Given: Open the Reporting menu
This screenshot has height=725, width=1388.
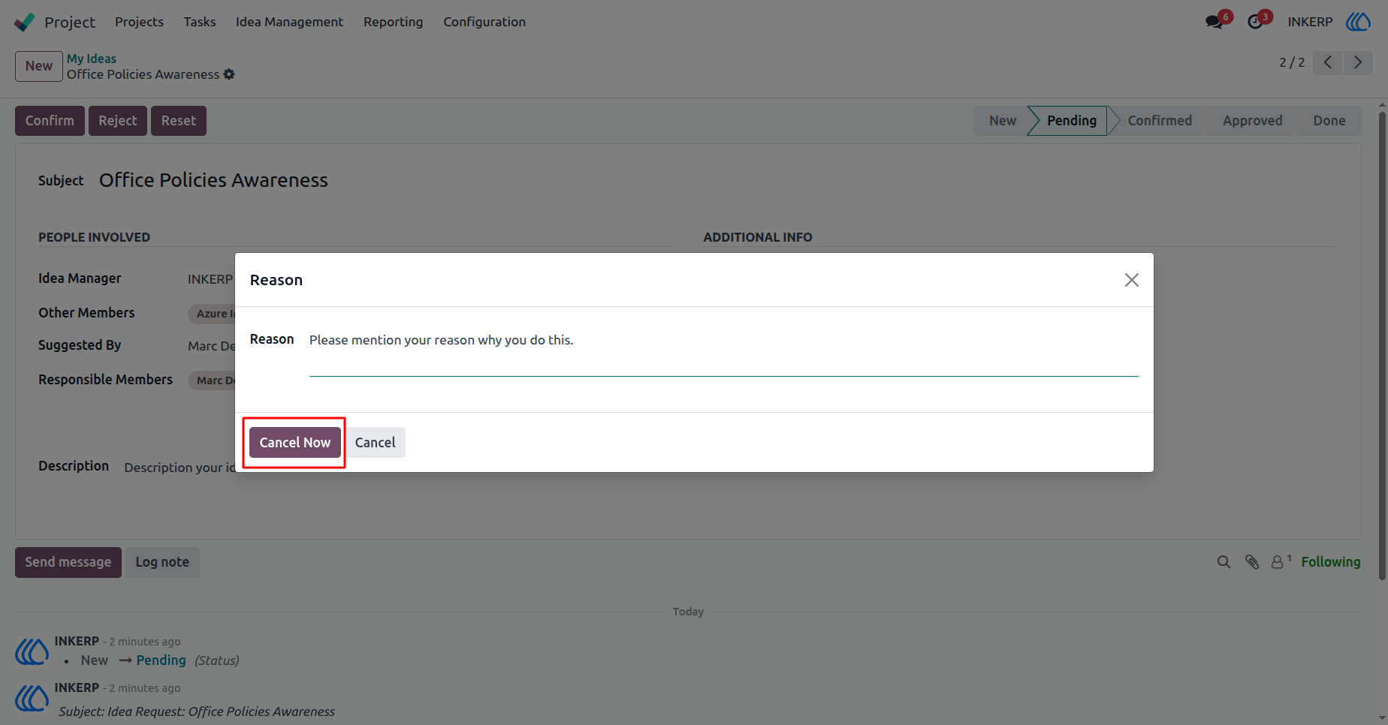Looking at the screenshot, I should click(x=393, y=22).
